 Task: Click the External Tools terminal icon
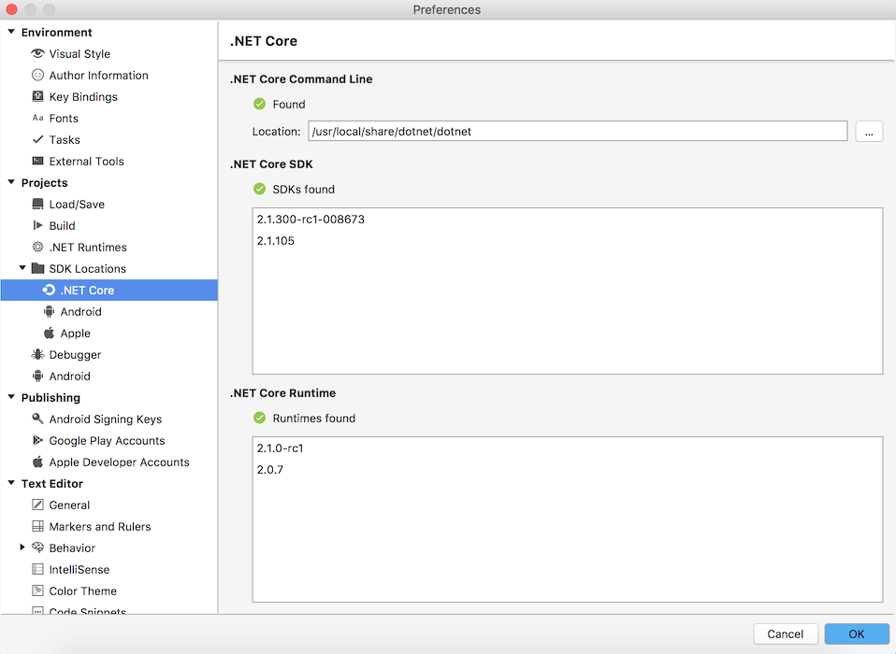37,161
